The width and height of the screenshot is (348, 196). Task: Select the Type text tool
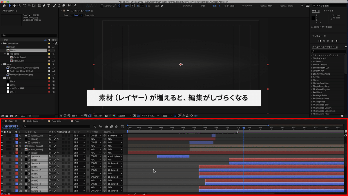click(49, 6)
